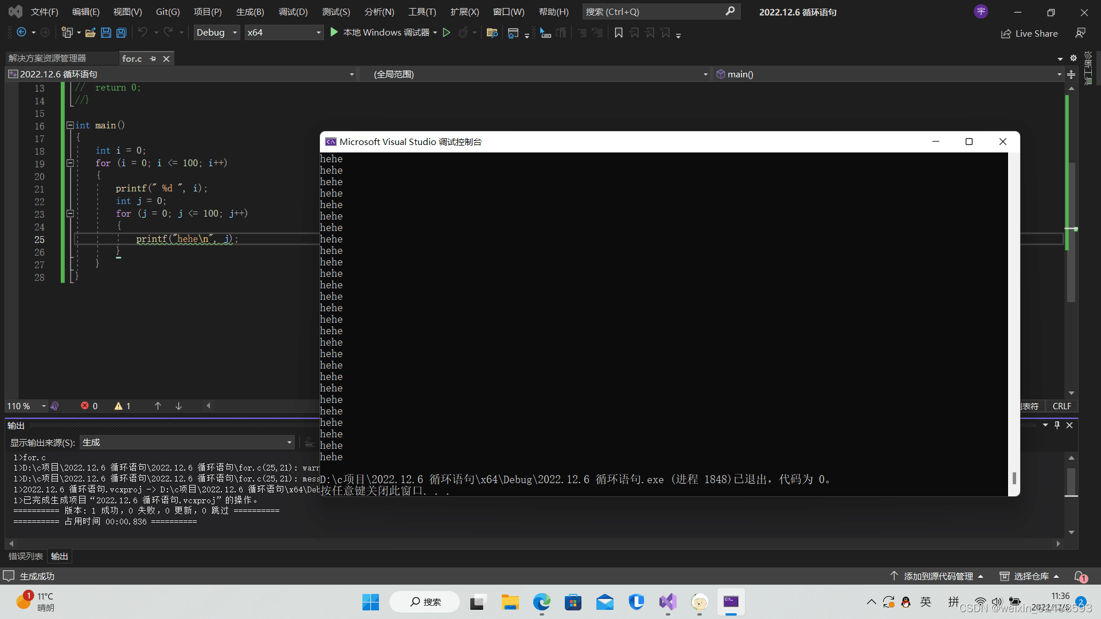The height and width of the screenshot is (619, 1101).
Task: Click the editor vertical scrollbar thumb
Action: point(1071,232)
